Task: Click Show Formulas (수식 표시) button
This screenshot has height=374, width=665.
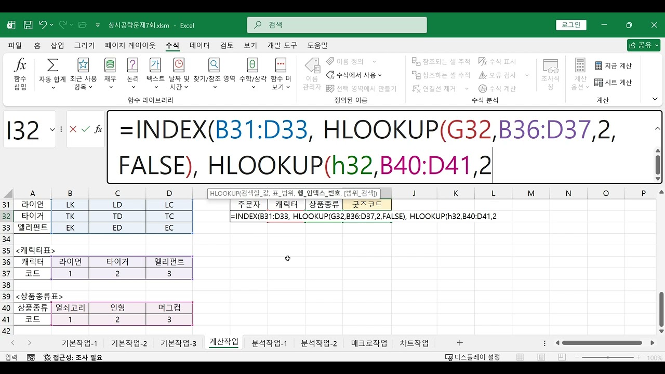Action: pyautogui.click(x=497, y=61)
